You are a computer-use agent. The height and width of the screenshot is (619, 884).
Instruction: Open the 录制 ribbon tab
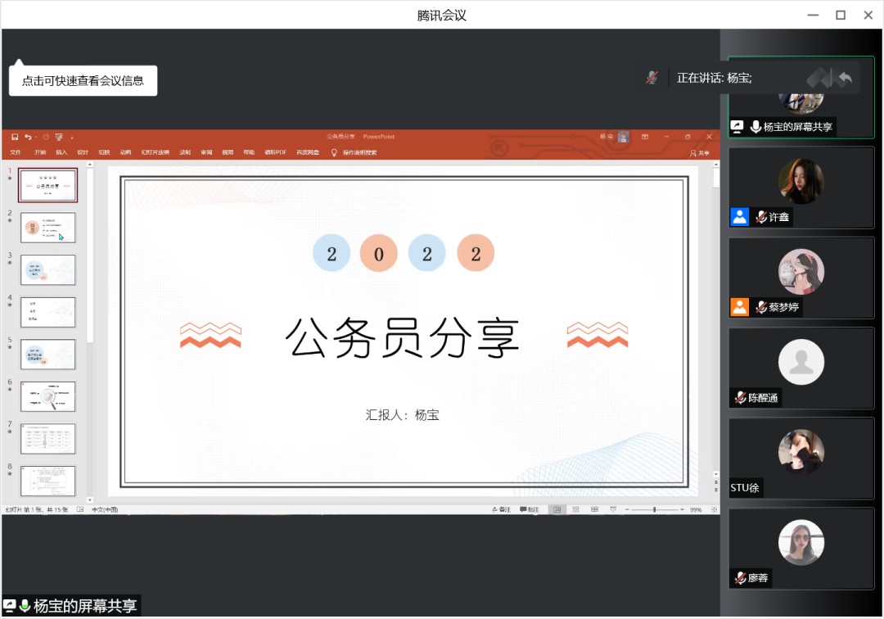tap(185, 152)
